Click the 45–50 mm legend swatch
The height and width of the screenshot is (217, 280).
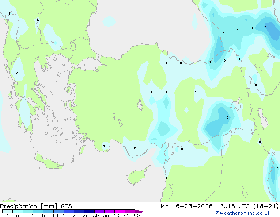tap(130, 211)
